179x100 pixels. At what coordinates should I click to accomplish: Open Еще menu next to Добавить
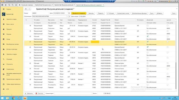click(x=152, y=13)
